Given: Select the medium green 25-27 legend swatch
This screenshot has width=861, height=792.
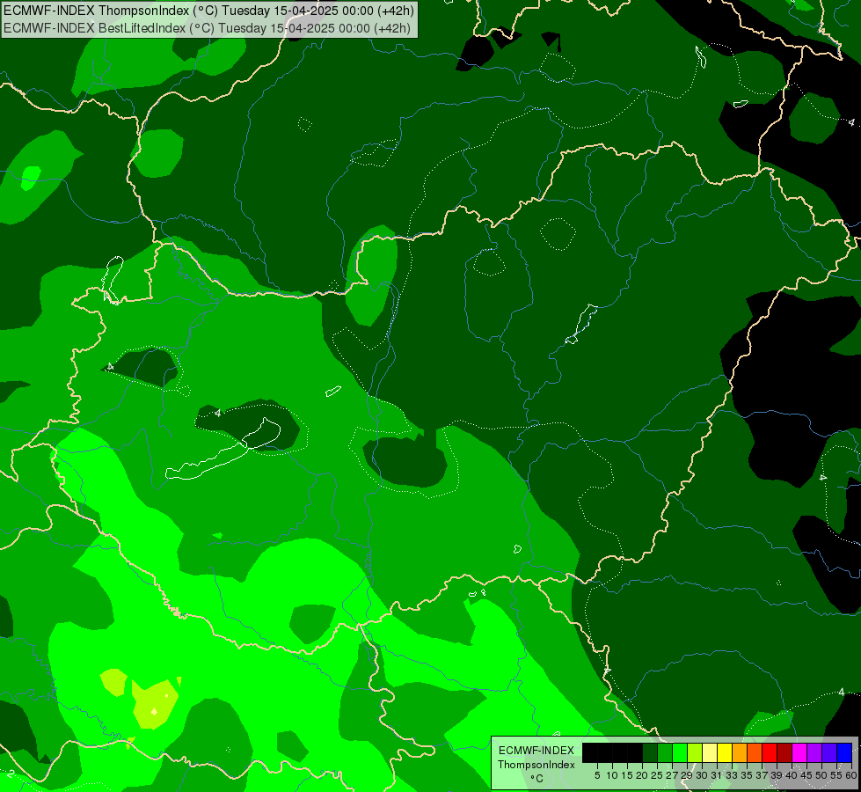Looking at the screenshot, I should click(665, 752).
